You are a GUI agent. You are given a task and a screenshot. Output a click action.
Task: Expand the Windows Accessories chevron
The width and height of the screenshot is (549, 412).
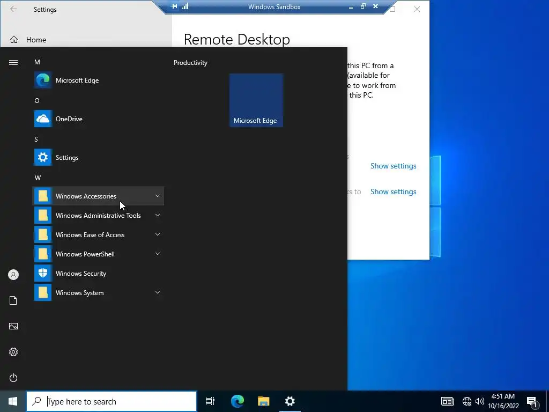[x=158, y=196]
